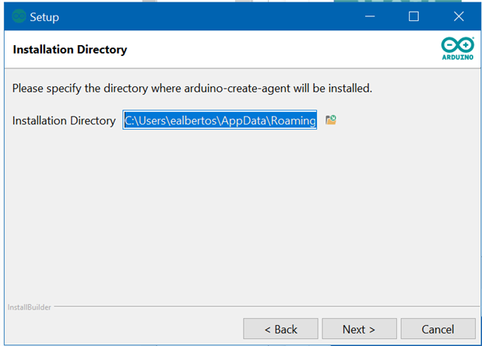The height and width of the screenshot is (346, 482).
Task: Click the Setup title text
Action: pyautogui.click(x=44, y=16)
